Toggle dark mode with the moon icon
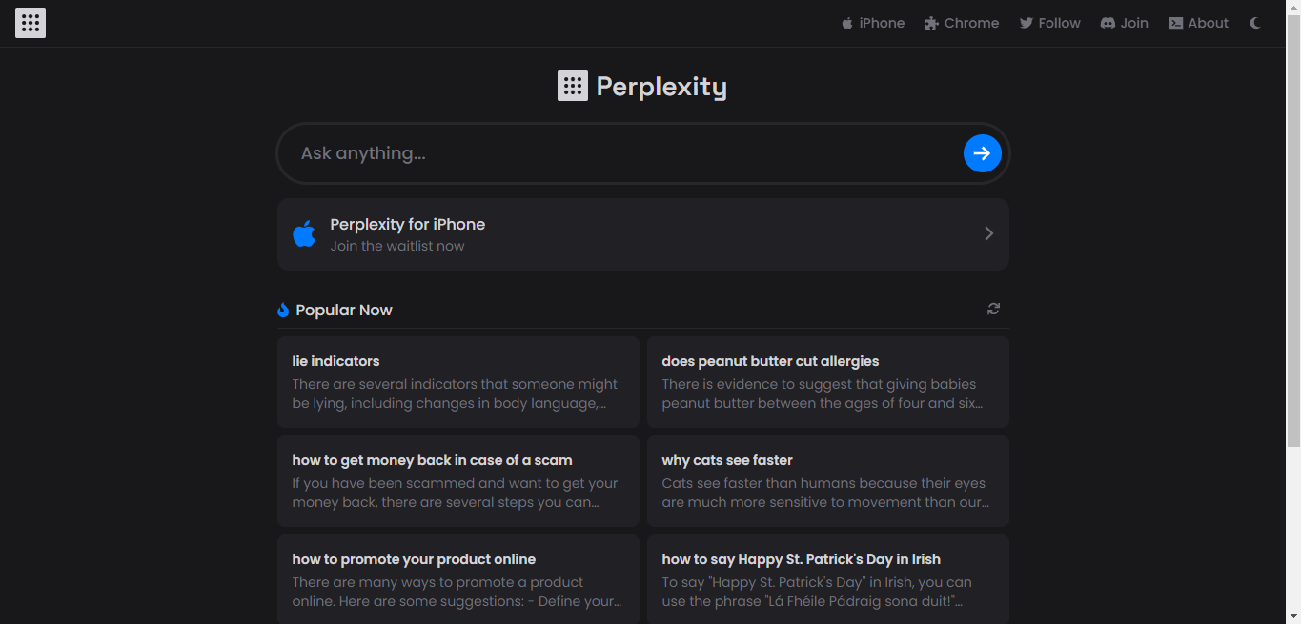 pyautogui.click(x=1255, y=23)
